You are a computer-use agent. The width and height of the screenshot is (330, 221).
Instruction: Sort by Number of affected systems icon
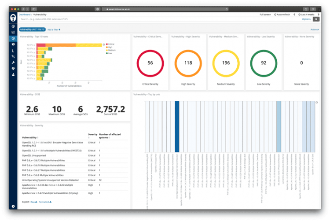tap(109, 138)
